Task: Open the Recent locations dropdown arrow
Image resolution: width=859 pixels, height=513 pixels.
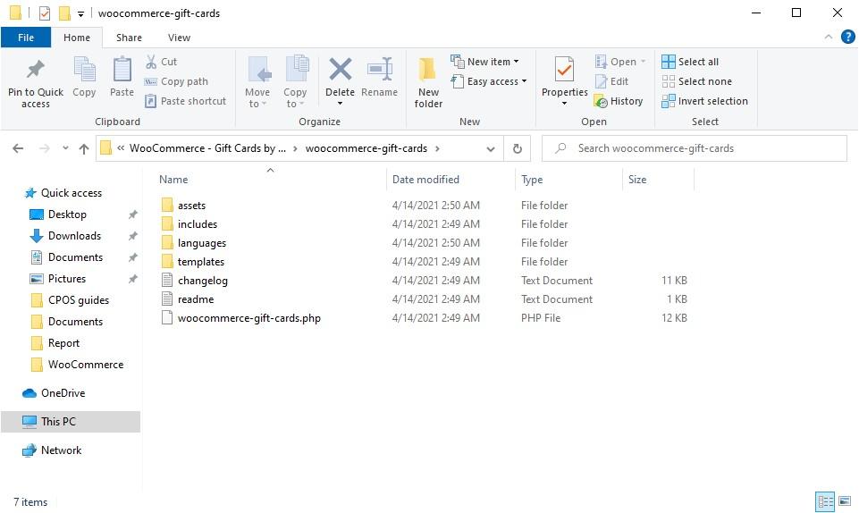Action: [65, 147]
